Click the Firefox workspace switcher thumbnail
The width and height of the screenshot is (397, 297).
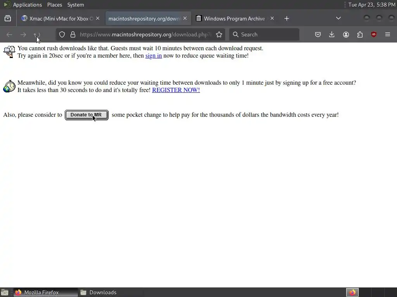point(352,292)
